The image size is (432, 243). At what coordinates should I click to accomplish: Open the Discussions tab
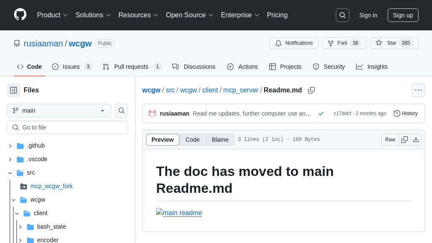coord(193,67)
